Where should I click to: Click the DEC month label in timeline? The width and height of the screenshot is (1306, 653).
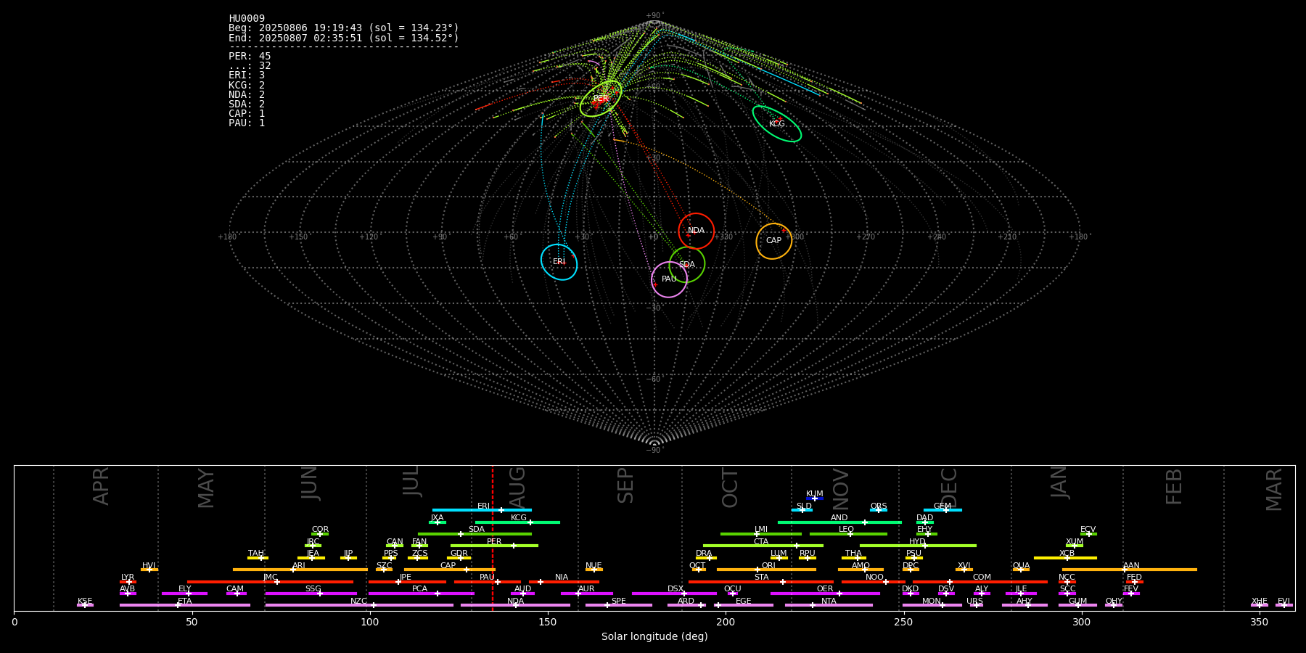tap(949, 487)
